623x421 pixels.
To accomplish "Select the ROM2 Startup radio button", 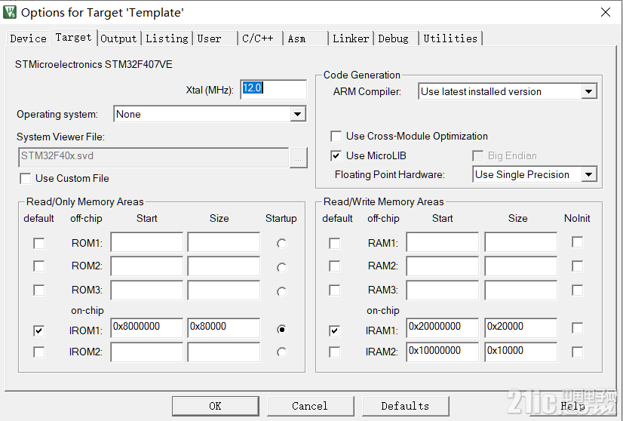I will click(x=281, y=268).
